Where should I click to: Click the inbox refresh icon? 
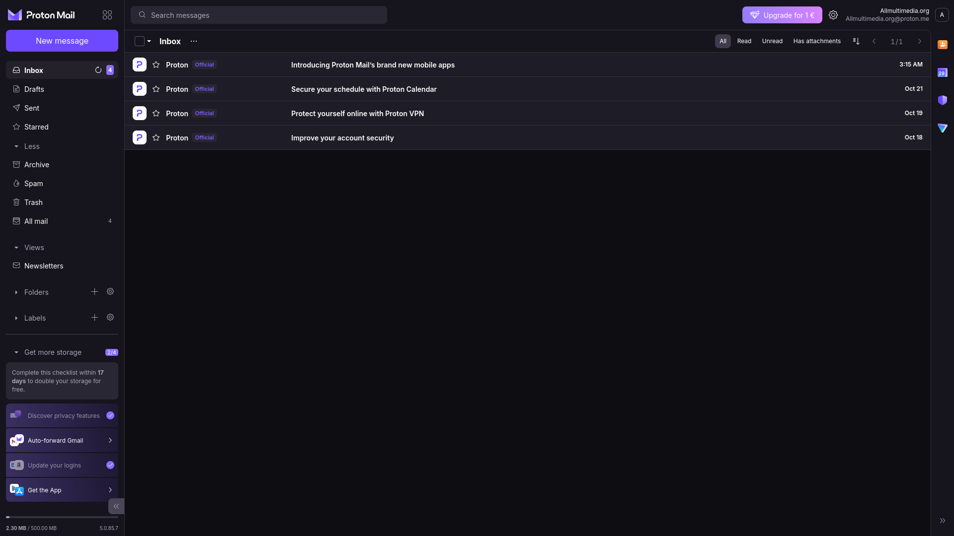tap(98, 70)
